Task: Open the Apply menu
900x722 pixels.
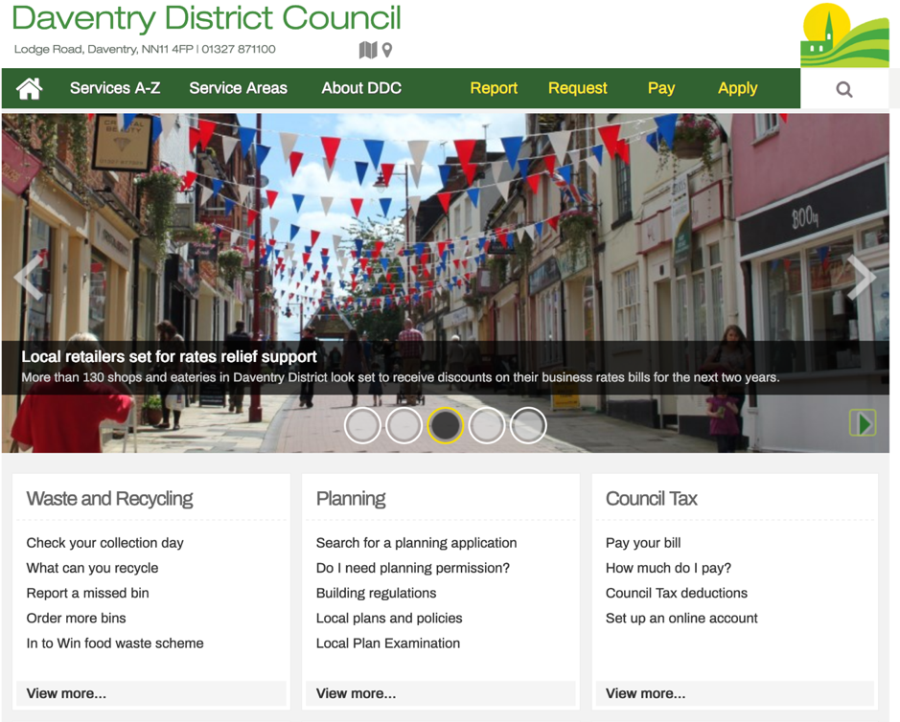Action: pyautogui.click(x=738, y=88)
